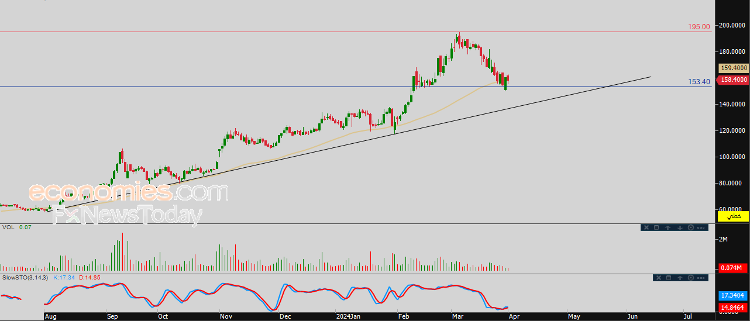Click the May label on time axis

pos(574,316)
